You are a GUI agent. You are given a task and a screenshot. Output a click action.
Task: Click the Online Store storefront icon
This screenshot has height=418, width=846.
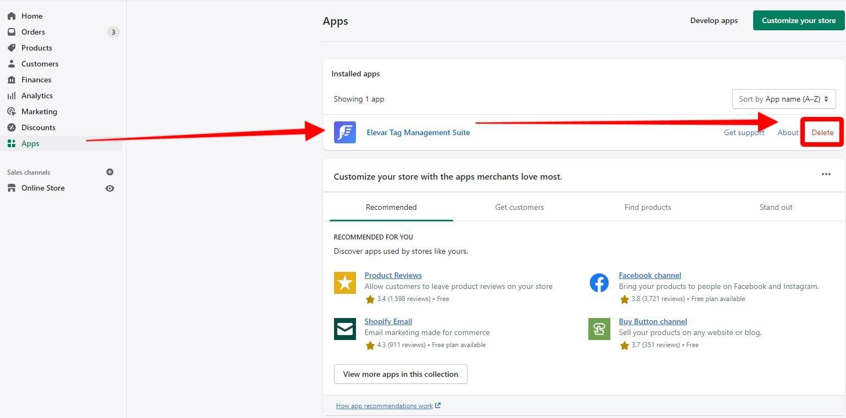(12, 188)
